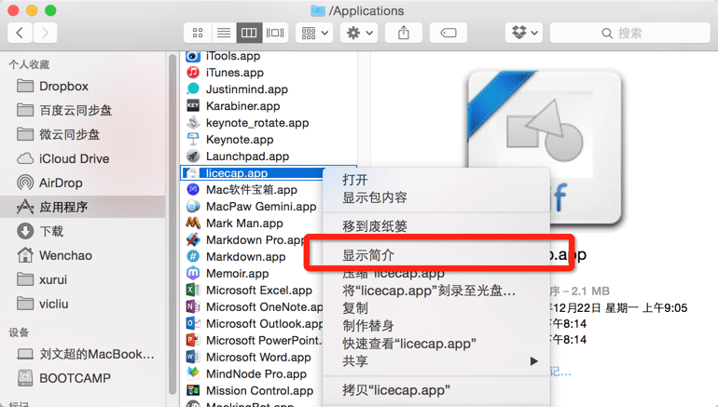Expand the 共享 submenu

[x=436, y=360]
